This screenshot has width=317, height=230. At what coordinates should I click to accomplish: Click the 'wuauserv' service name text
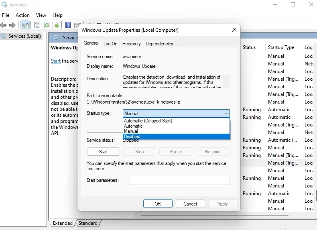tap(132, 57)
